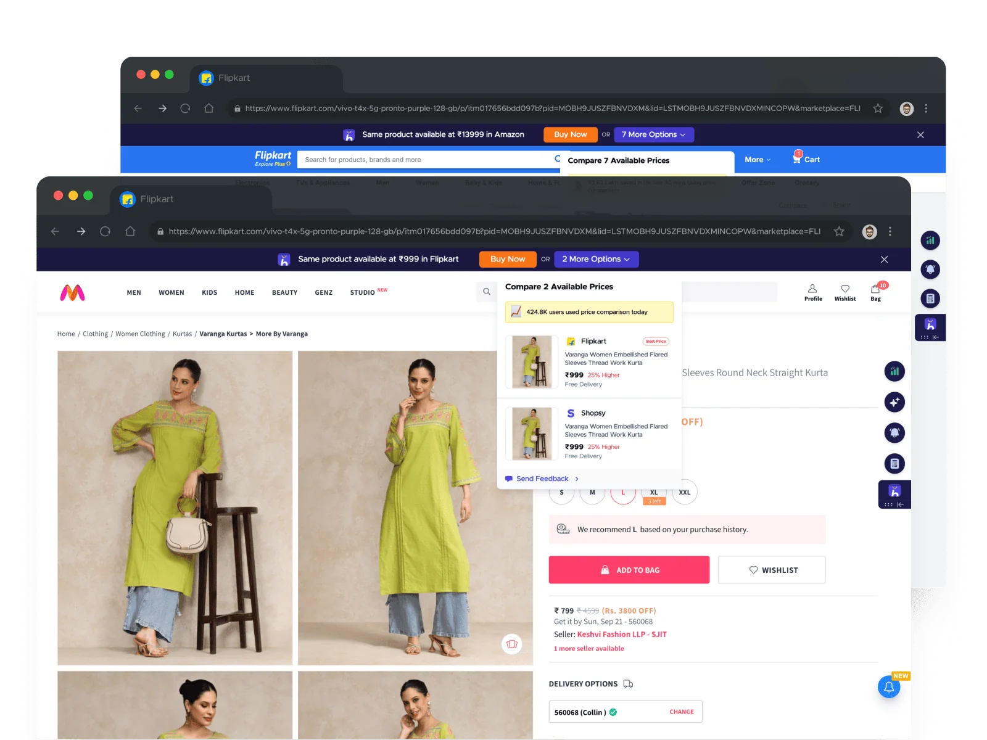Click 'Buy Now' in the back window banner
This screenshot has height=740, width=987.
pos(571,134)
